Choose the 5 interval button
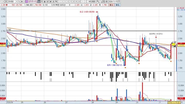The width and height of the screenshot is (185, 104). click(65, 2)
